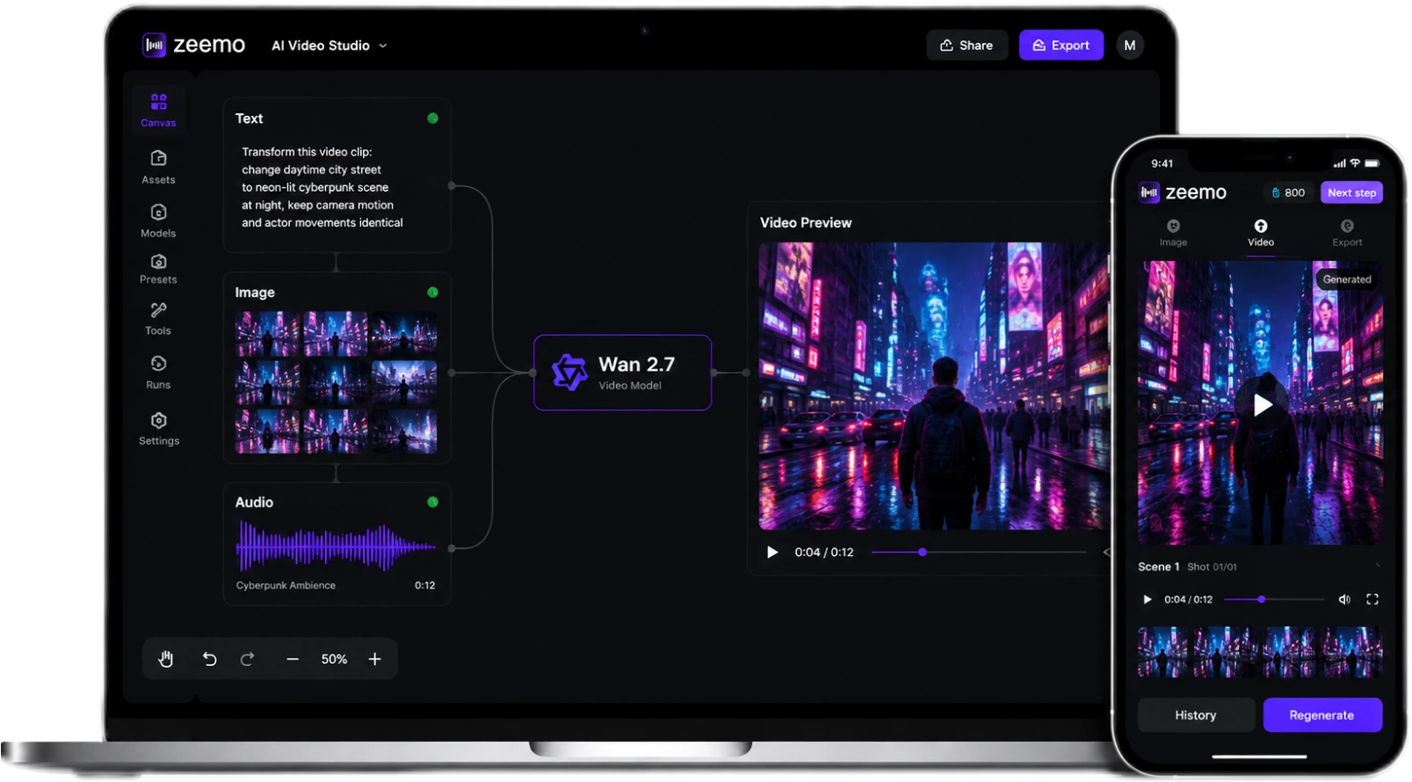Undo the last canvas action
This screenshot has height=782, width=1412.
(209, 659)
